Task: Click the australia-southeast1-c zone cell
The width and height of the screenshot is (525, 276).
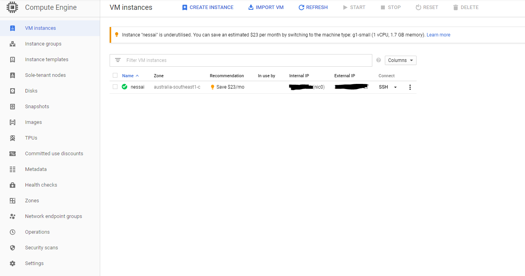Action: 177,87
